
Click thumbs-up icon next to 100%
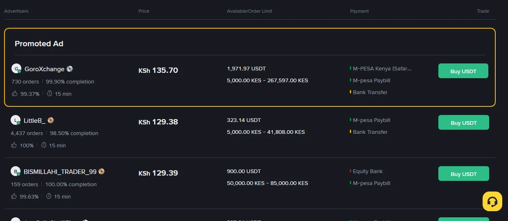coord(14,145)
